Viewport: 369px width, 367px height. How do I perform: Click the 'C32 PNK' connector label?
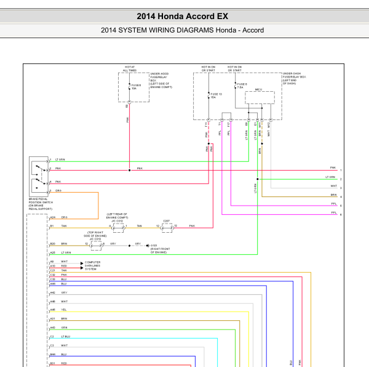[58, 275]
